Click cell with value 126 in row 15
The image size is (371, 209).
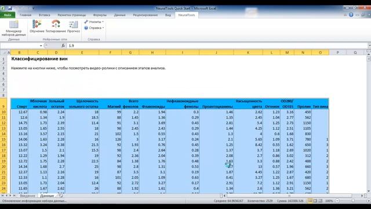pos(110,139)
